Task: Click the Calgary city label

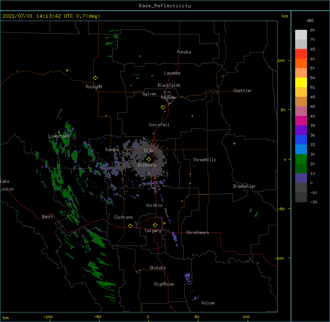Action: 153,231
